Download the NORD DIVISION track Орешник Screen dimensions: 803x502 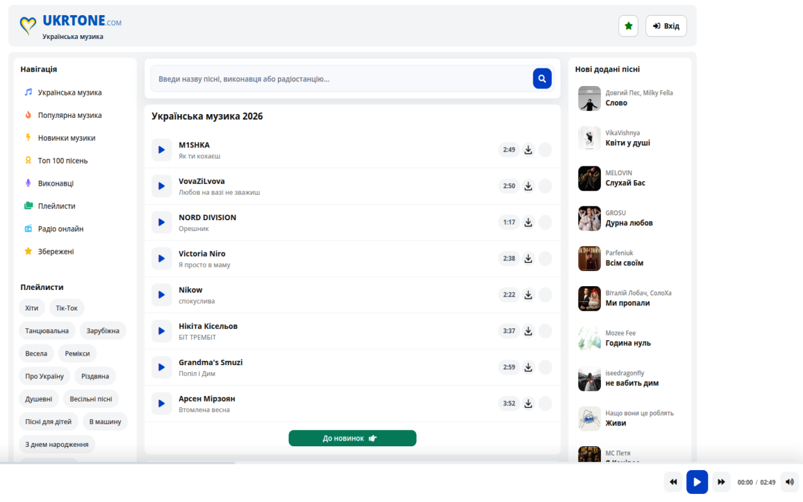[x=528, y=222]
